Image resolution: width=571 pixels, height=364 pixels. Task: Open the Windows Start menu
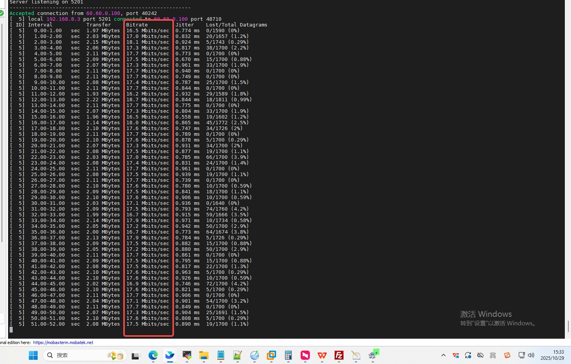click(x=33, y=356)
